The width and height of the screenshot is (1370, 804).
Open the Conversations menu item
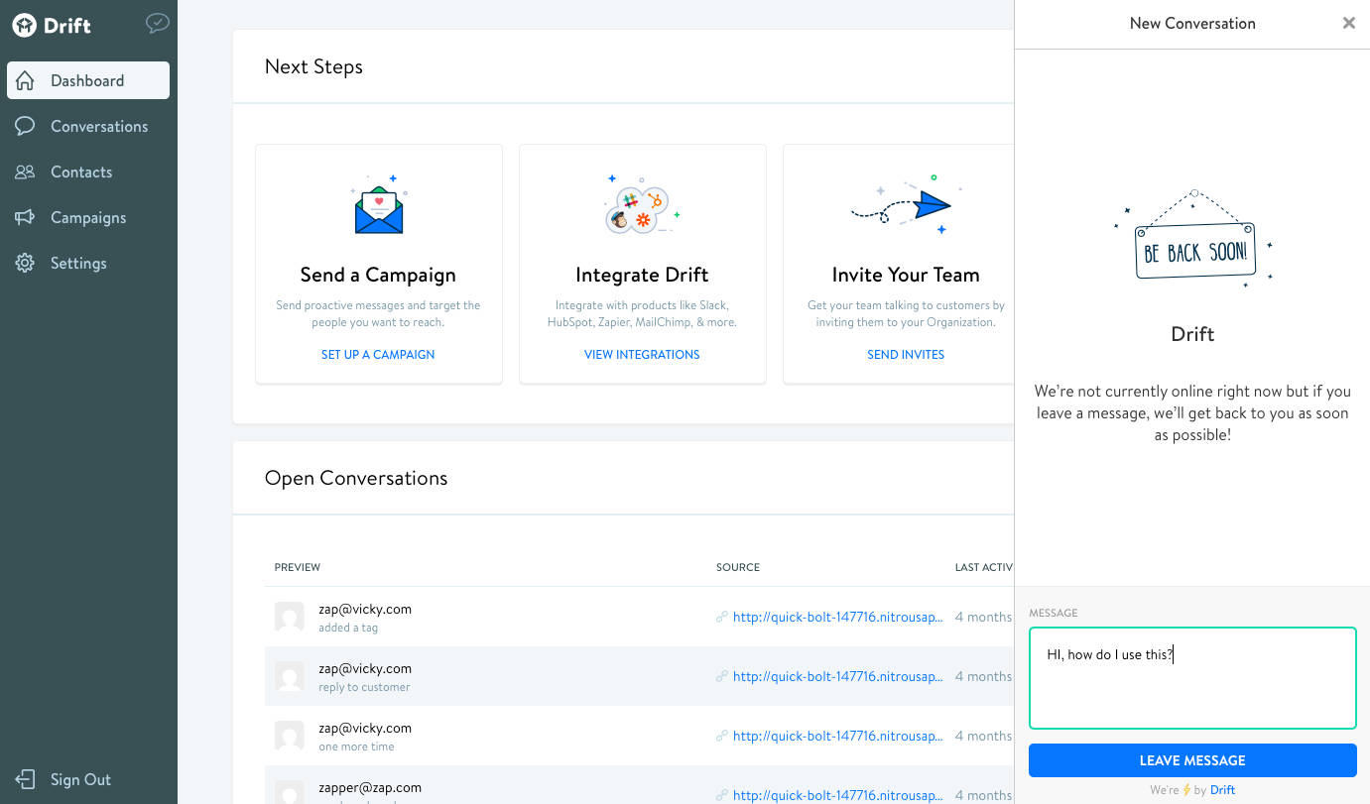[x=99, y=127]
